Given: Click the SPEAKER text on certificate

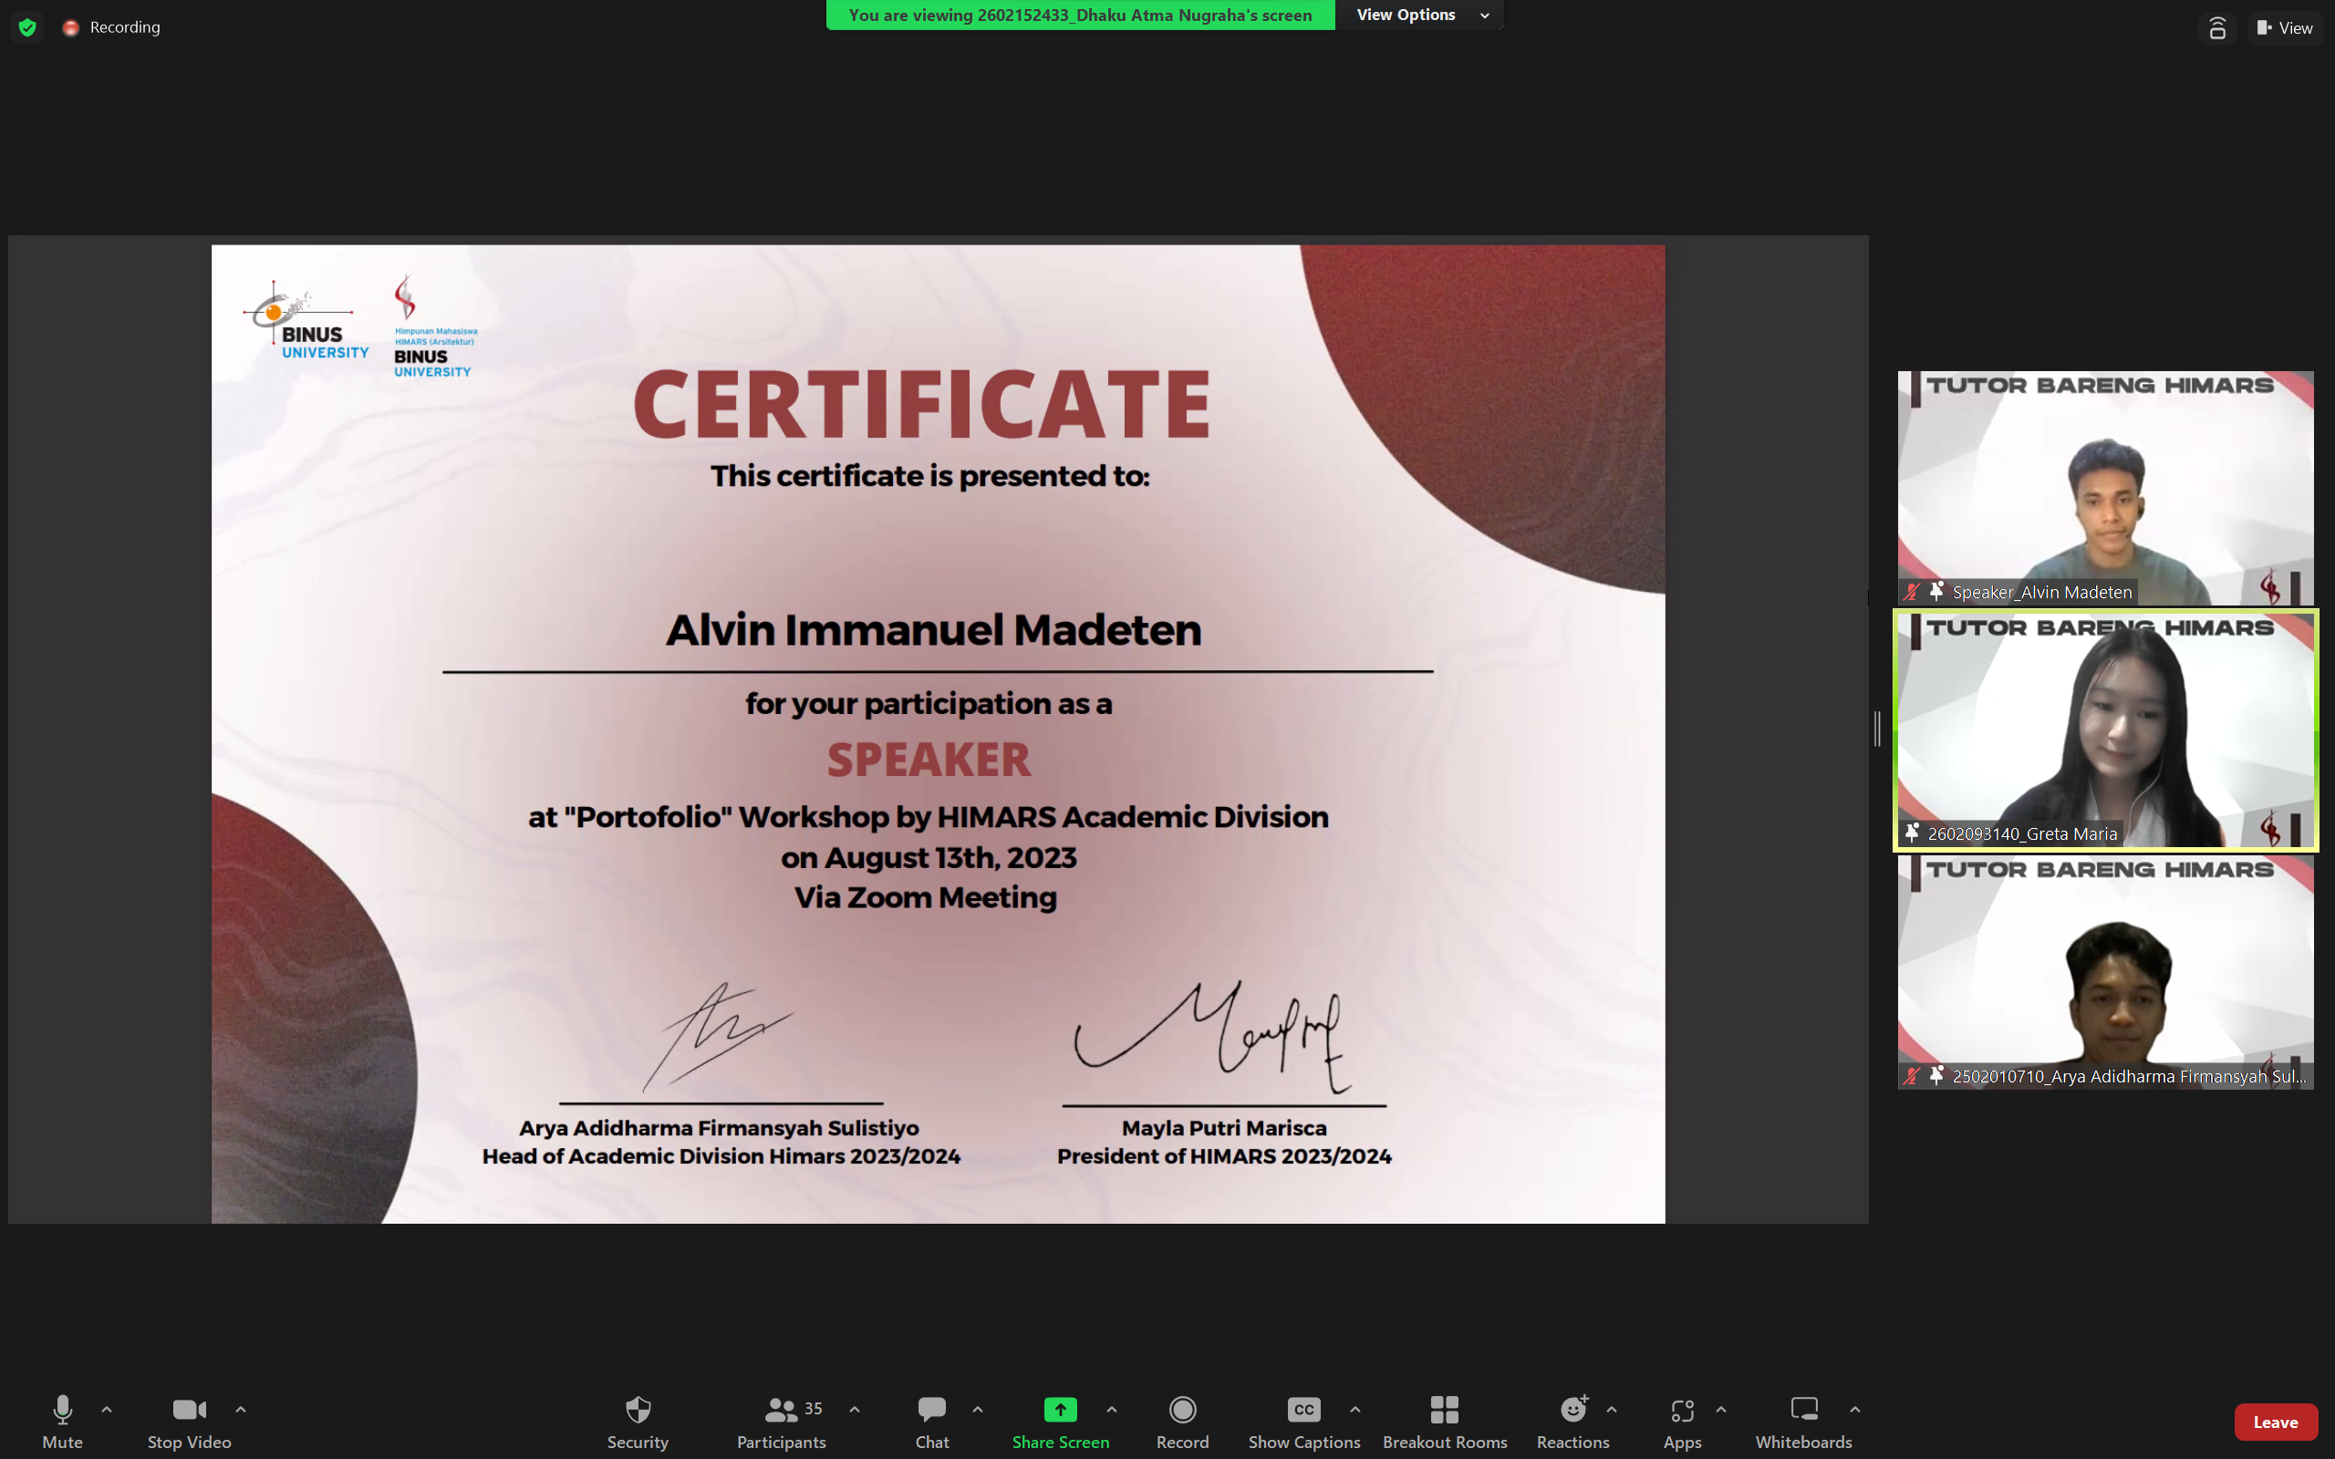Looking at the screenshot, I should pyautogui.click(x=929, y=760).
